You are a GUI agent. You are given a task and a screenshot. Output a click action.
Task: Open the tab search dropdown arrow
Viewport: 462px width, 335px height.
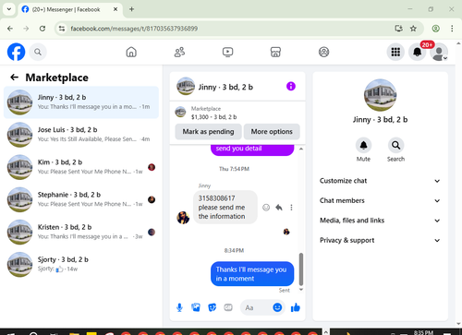coord(9,9)
